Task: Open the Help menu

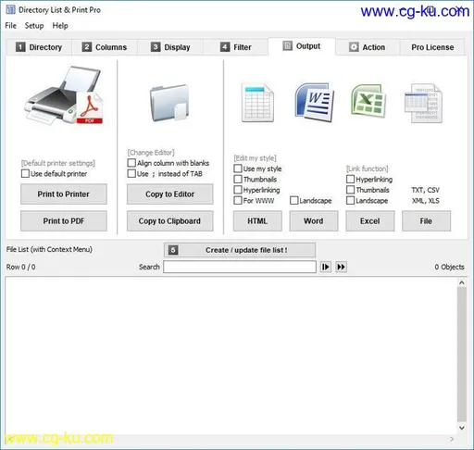Action: pos(60,26)
